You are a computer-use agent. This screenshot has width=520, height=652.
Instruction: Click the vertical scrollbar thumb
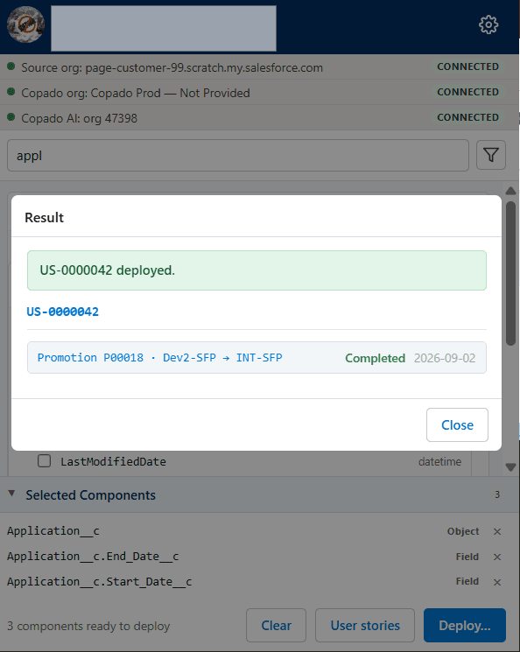click(x=511, y=274)
